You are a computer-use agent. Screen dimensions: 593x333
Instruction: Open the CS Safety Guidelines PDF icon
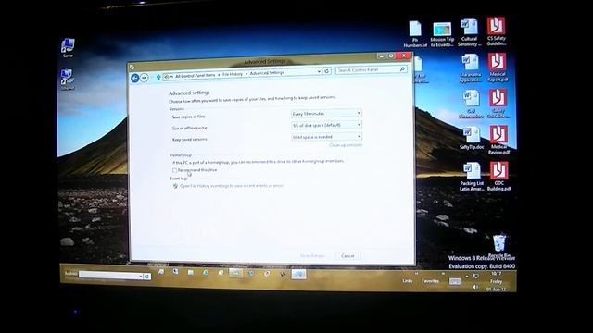497,31
